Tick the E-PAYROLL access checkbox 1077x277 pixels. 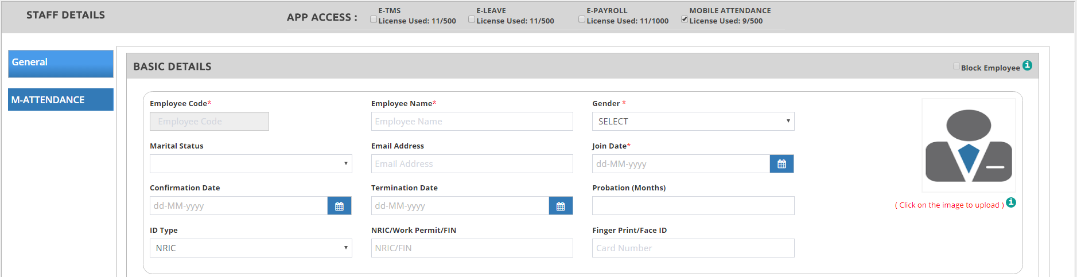582,19
